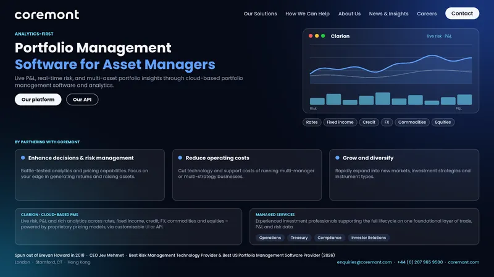Click the coremont logo
The height and width of the screenshot is (277, 494).
tap(47, 14)
